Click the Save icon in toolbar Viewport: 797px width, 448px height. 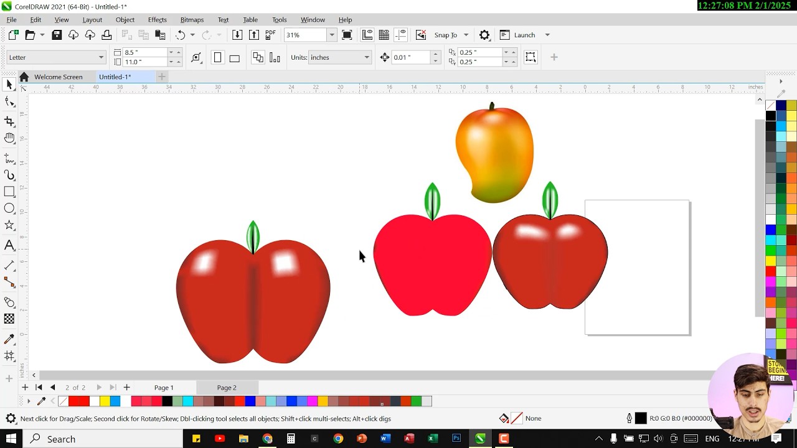coord(57,35)
